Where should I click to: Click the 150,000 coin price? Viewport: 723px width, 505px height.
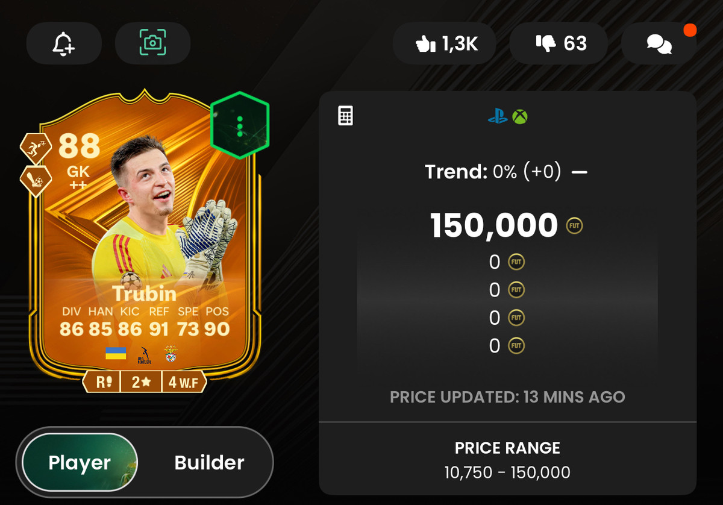[494, 225]
